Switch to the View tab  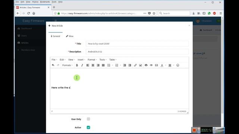coord(70,36)
